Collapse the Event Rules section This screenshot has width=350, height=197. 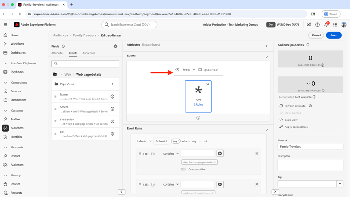(x=266, y=130)
